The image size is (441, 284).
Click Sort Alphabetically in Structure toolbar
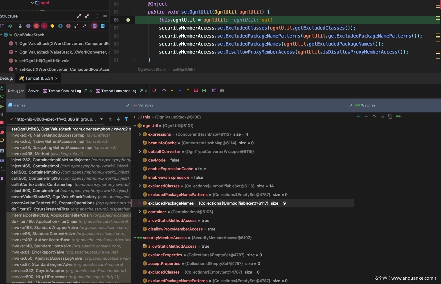10,26
